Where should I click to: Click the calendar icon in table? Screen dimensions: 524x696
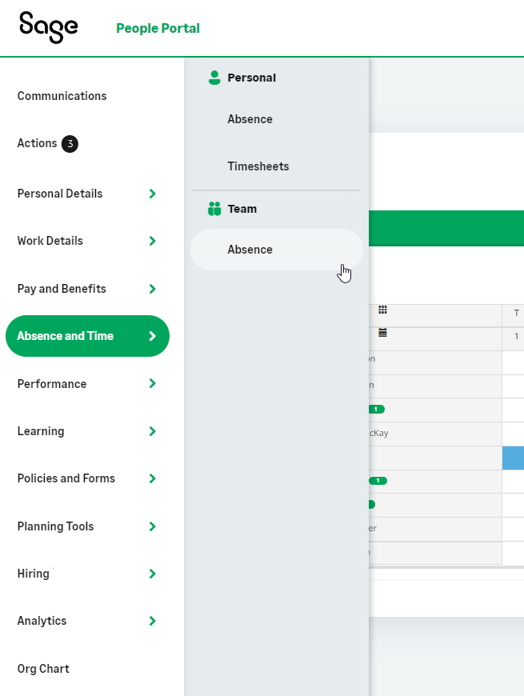point(382,333)
